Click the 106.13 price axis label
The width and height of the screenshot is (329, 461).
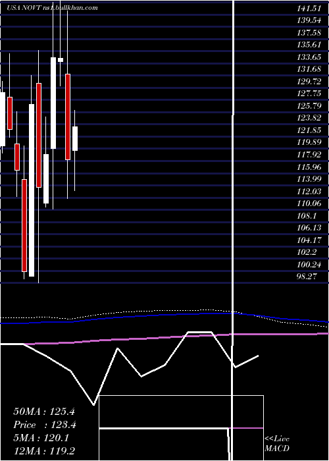tap(309, 228)
